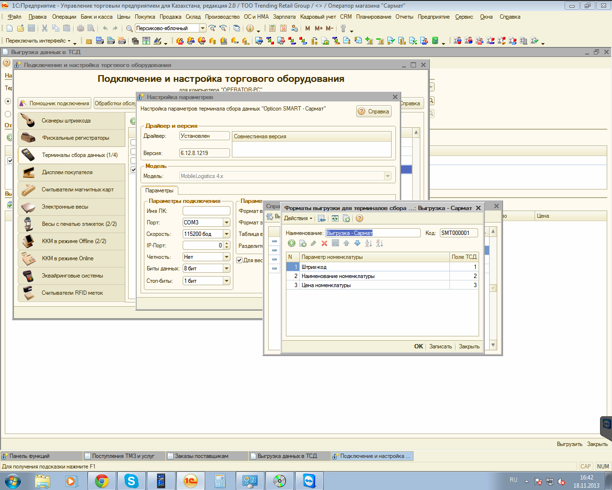Open the Скорость 115200 бод dropdown
The height and width of the screenshot is (490, 612).
click(x=227, y=234)
